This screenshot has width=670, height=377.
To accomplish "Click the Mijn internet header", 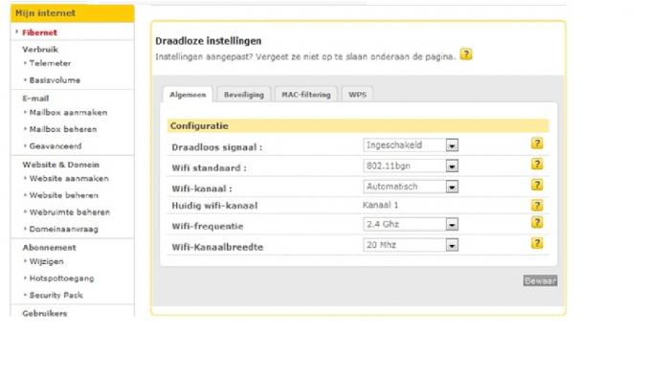I will 72,13.
